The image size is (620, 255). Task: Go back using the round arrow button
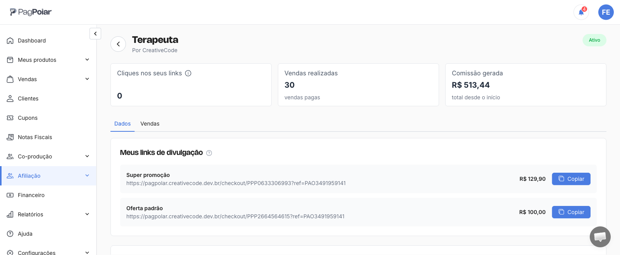[x=118, y=44]
